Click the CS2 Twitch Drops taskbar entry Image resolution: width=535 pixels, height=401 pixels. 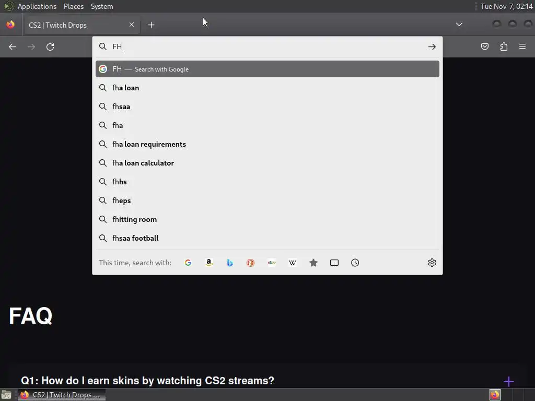tap(62, 395)
